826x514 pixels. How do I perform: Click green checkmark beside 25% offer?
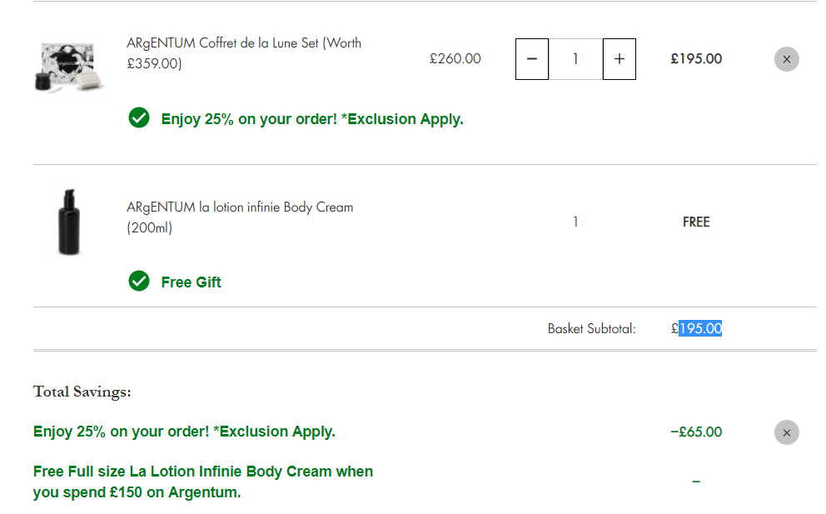point(139,117)
